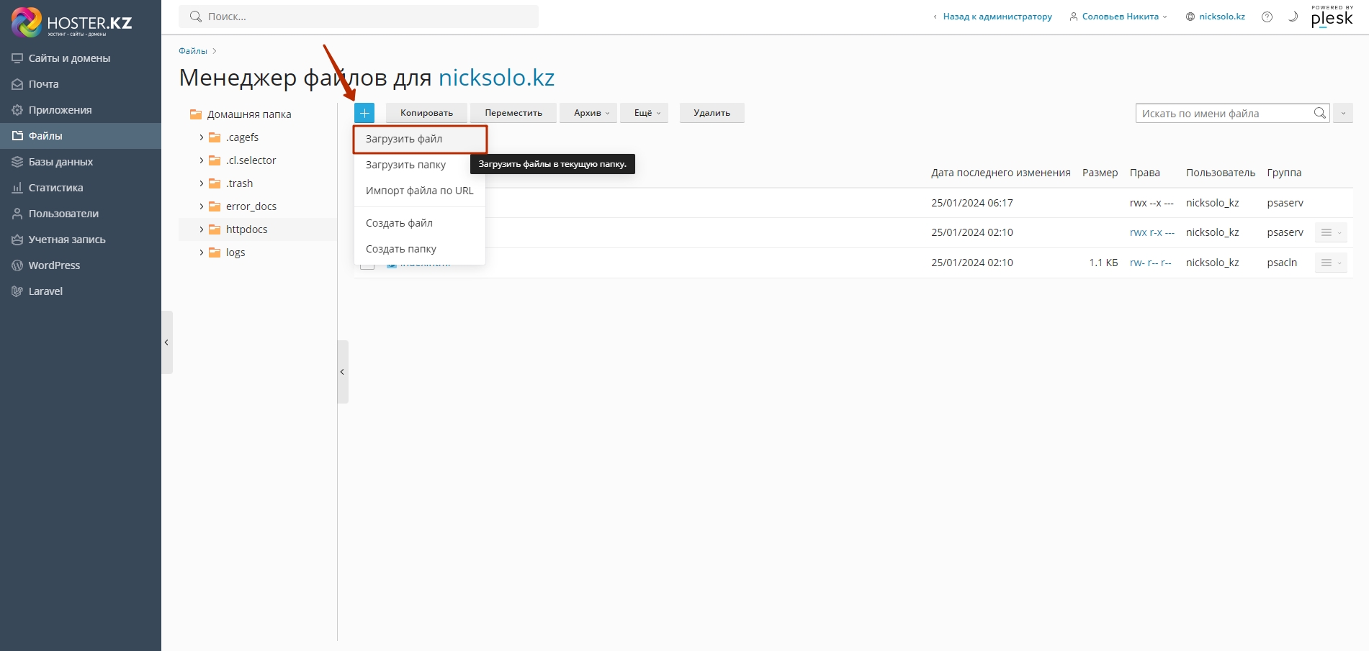
Task: Sort by Размер column header
Action: point(1100,173)
